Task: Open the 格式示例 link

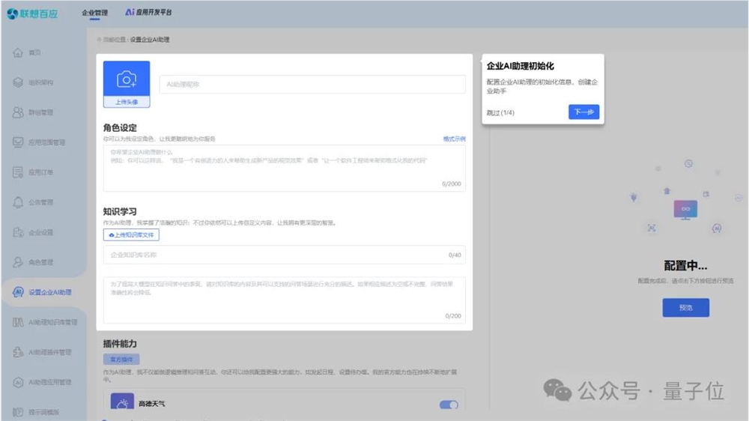Action: (x=454, y=139)
